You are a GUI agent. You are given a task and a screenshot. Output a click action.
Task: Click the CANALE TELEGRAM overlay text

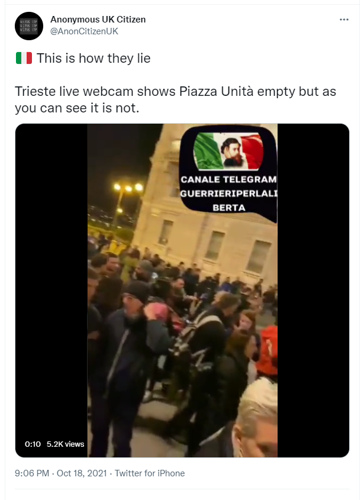coord(228,179)
